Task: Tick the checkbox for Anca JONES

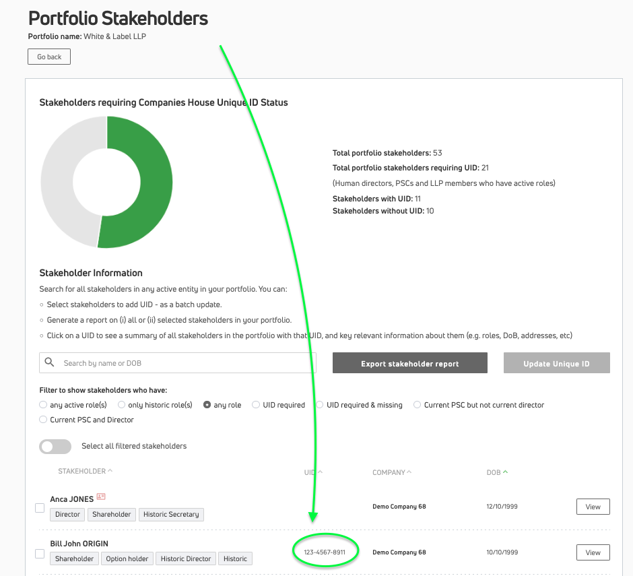Action: pyautogui.click(x=40, y=507)
